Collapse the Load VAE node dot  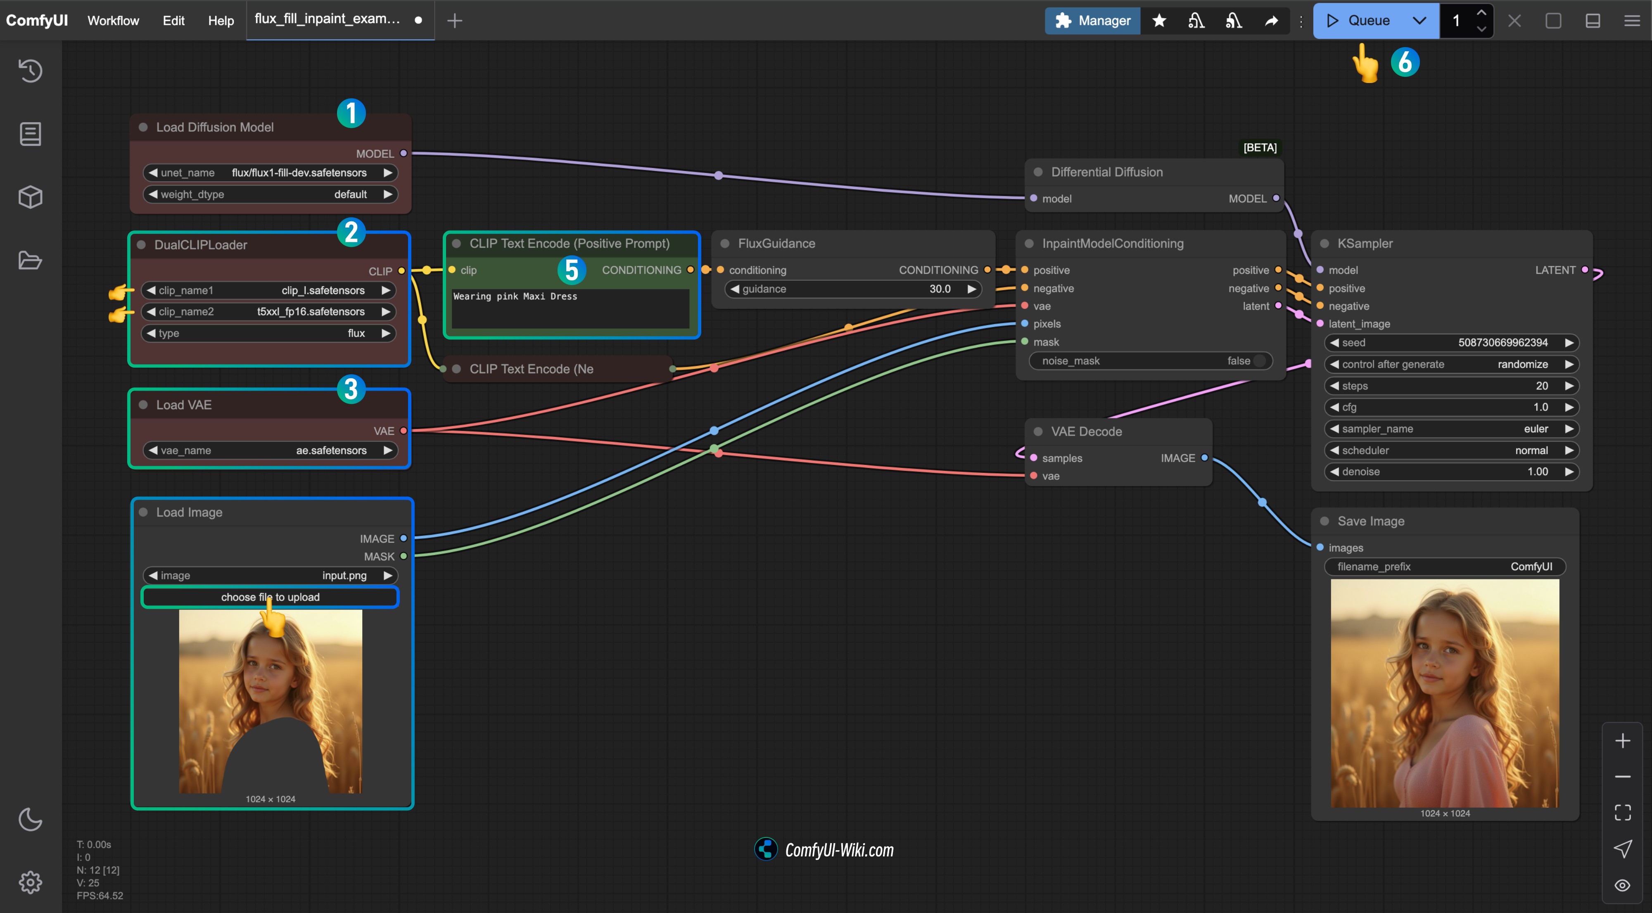tap(144, 405)
